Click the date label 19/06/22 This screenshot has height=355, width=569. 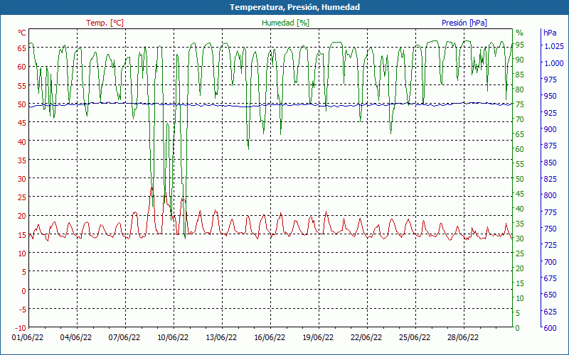[318, 338]
